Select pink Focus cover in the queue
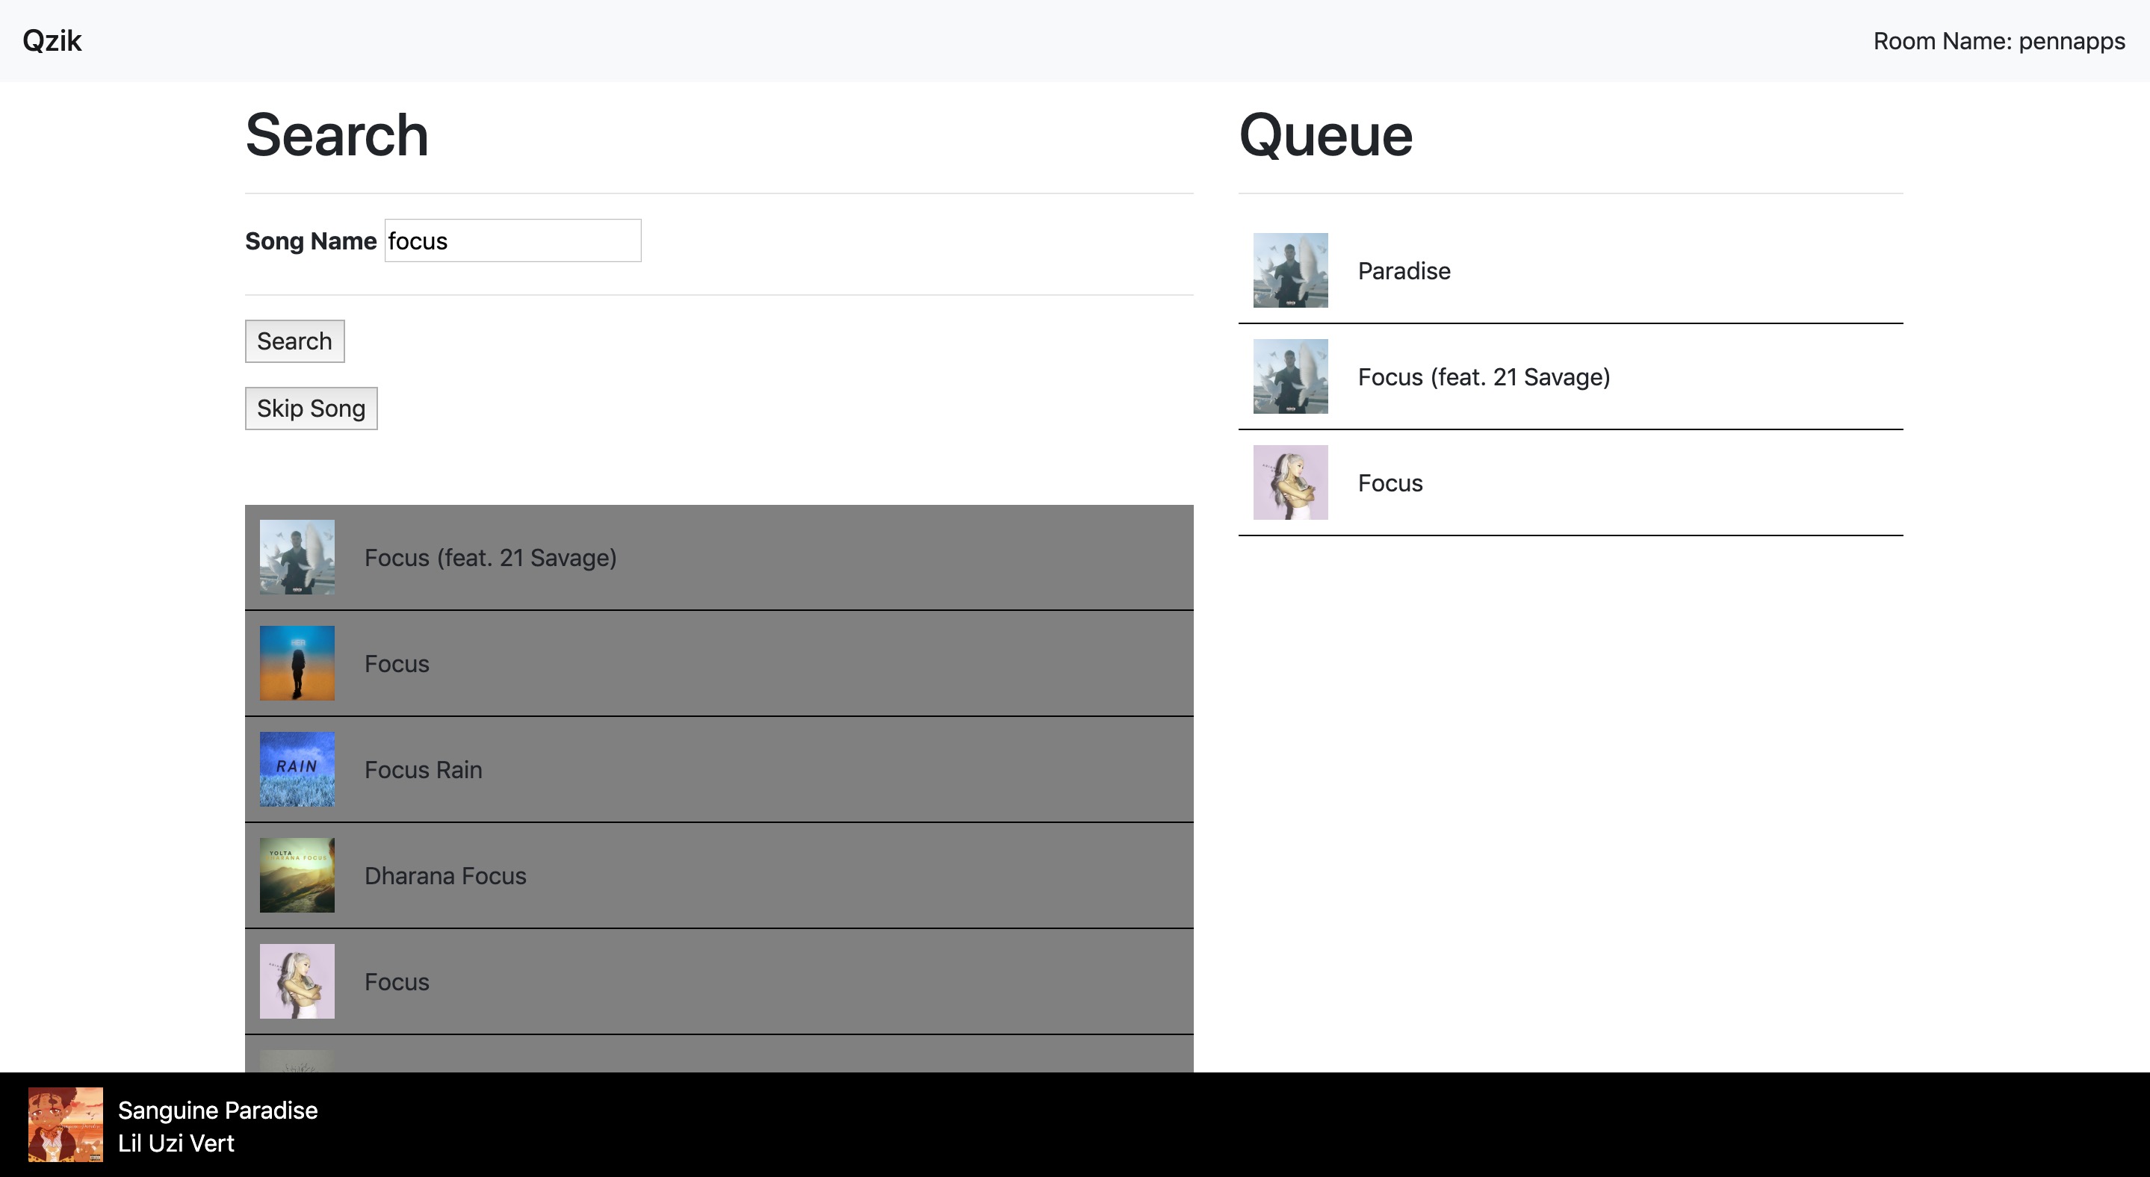The height and width of the screenshot is (1177, 2150). tap(1290, 482)
